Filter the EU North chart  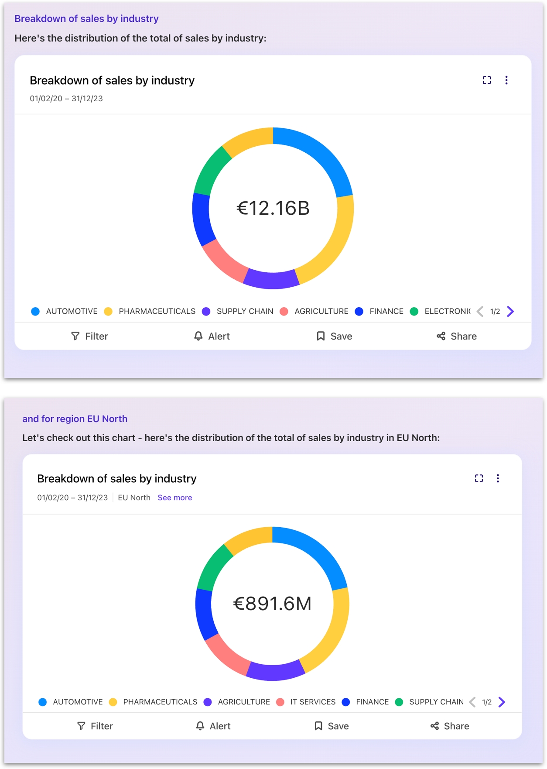[x=95, y=726]
